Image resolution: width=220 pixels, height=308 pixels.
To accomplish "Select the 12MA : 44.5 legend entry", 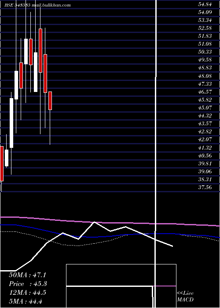I will pyautogui.click(x=27, y=293).
